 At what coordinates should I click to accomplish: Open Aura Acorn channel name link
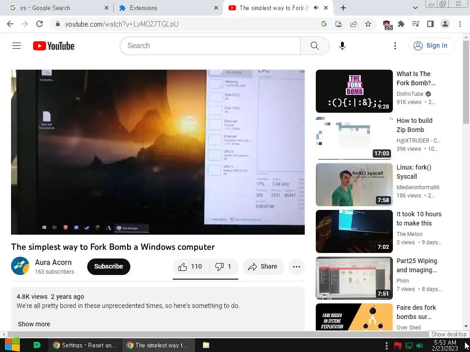click(x=53, y=262)
